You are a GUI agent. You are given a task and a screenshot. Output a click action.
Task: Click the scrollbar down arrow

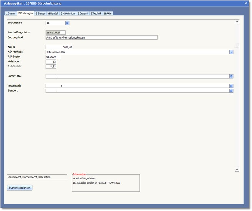[x=237, y=169]
